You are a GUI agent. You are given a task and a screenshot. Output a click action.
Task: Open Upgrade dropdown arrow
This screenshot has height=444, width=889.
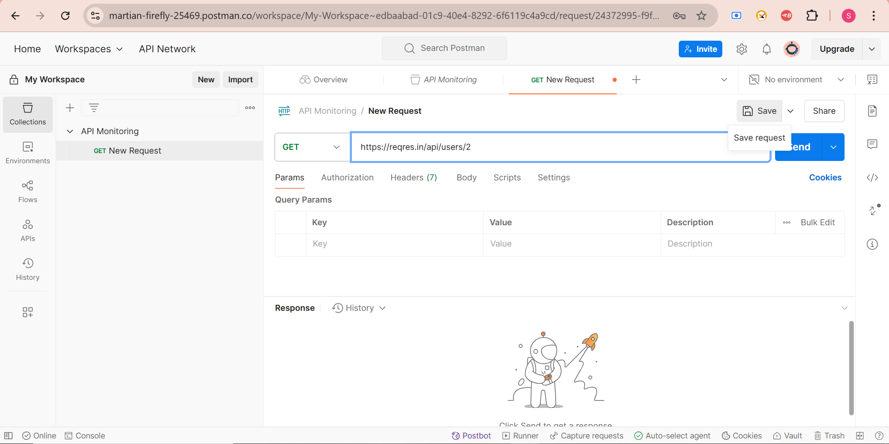(x=872, y=49)
